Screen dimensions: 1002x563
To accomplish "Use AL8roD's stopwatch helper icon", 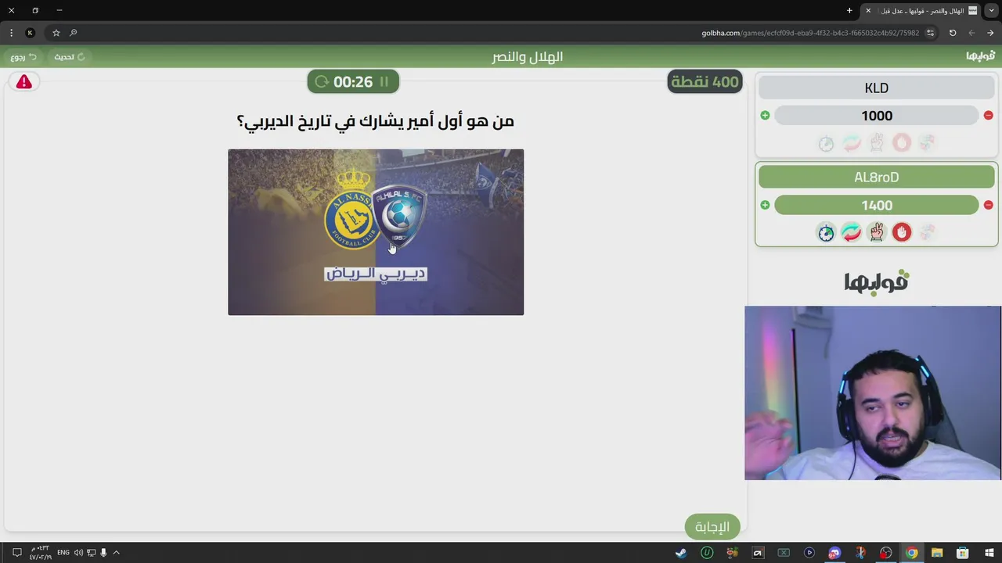I will (x=826, y=232).
